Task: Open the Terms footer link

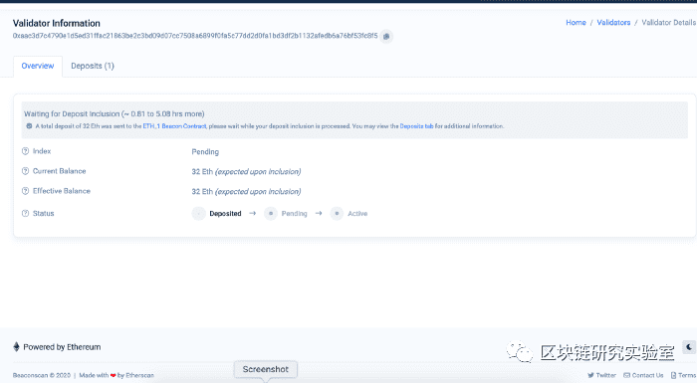Action: pyautogui.click(x=684, y=375)
